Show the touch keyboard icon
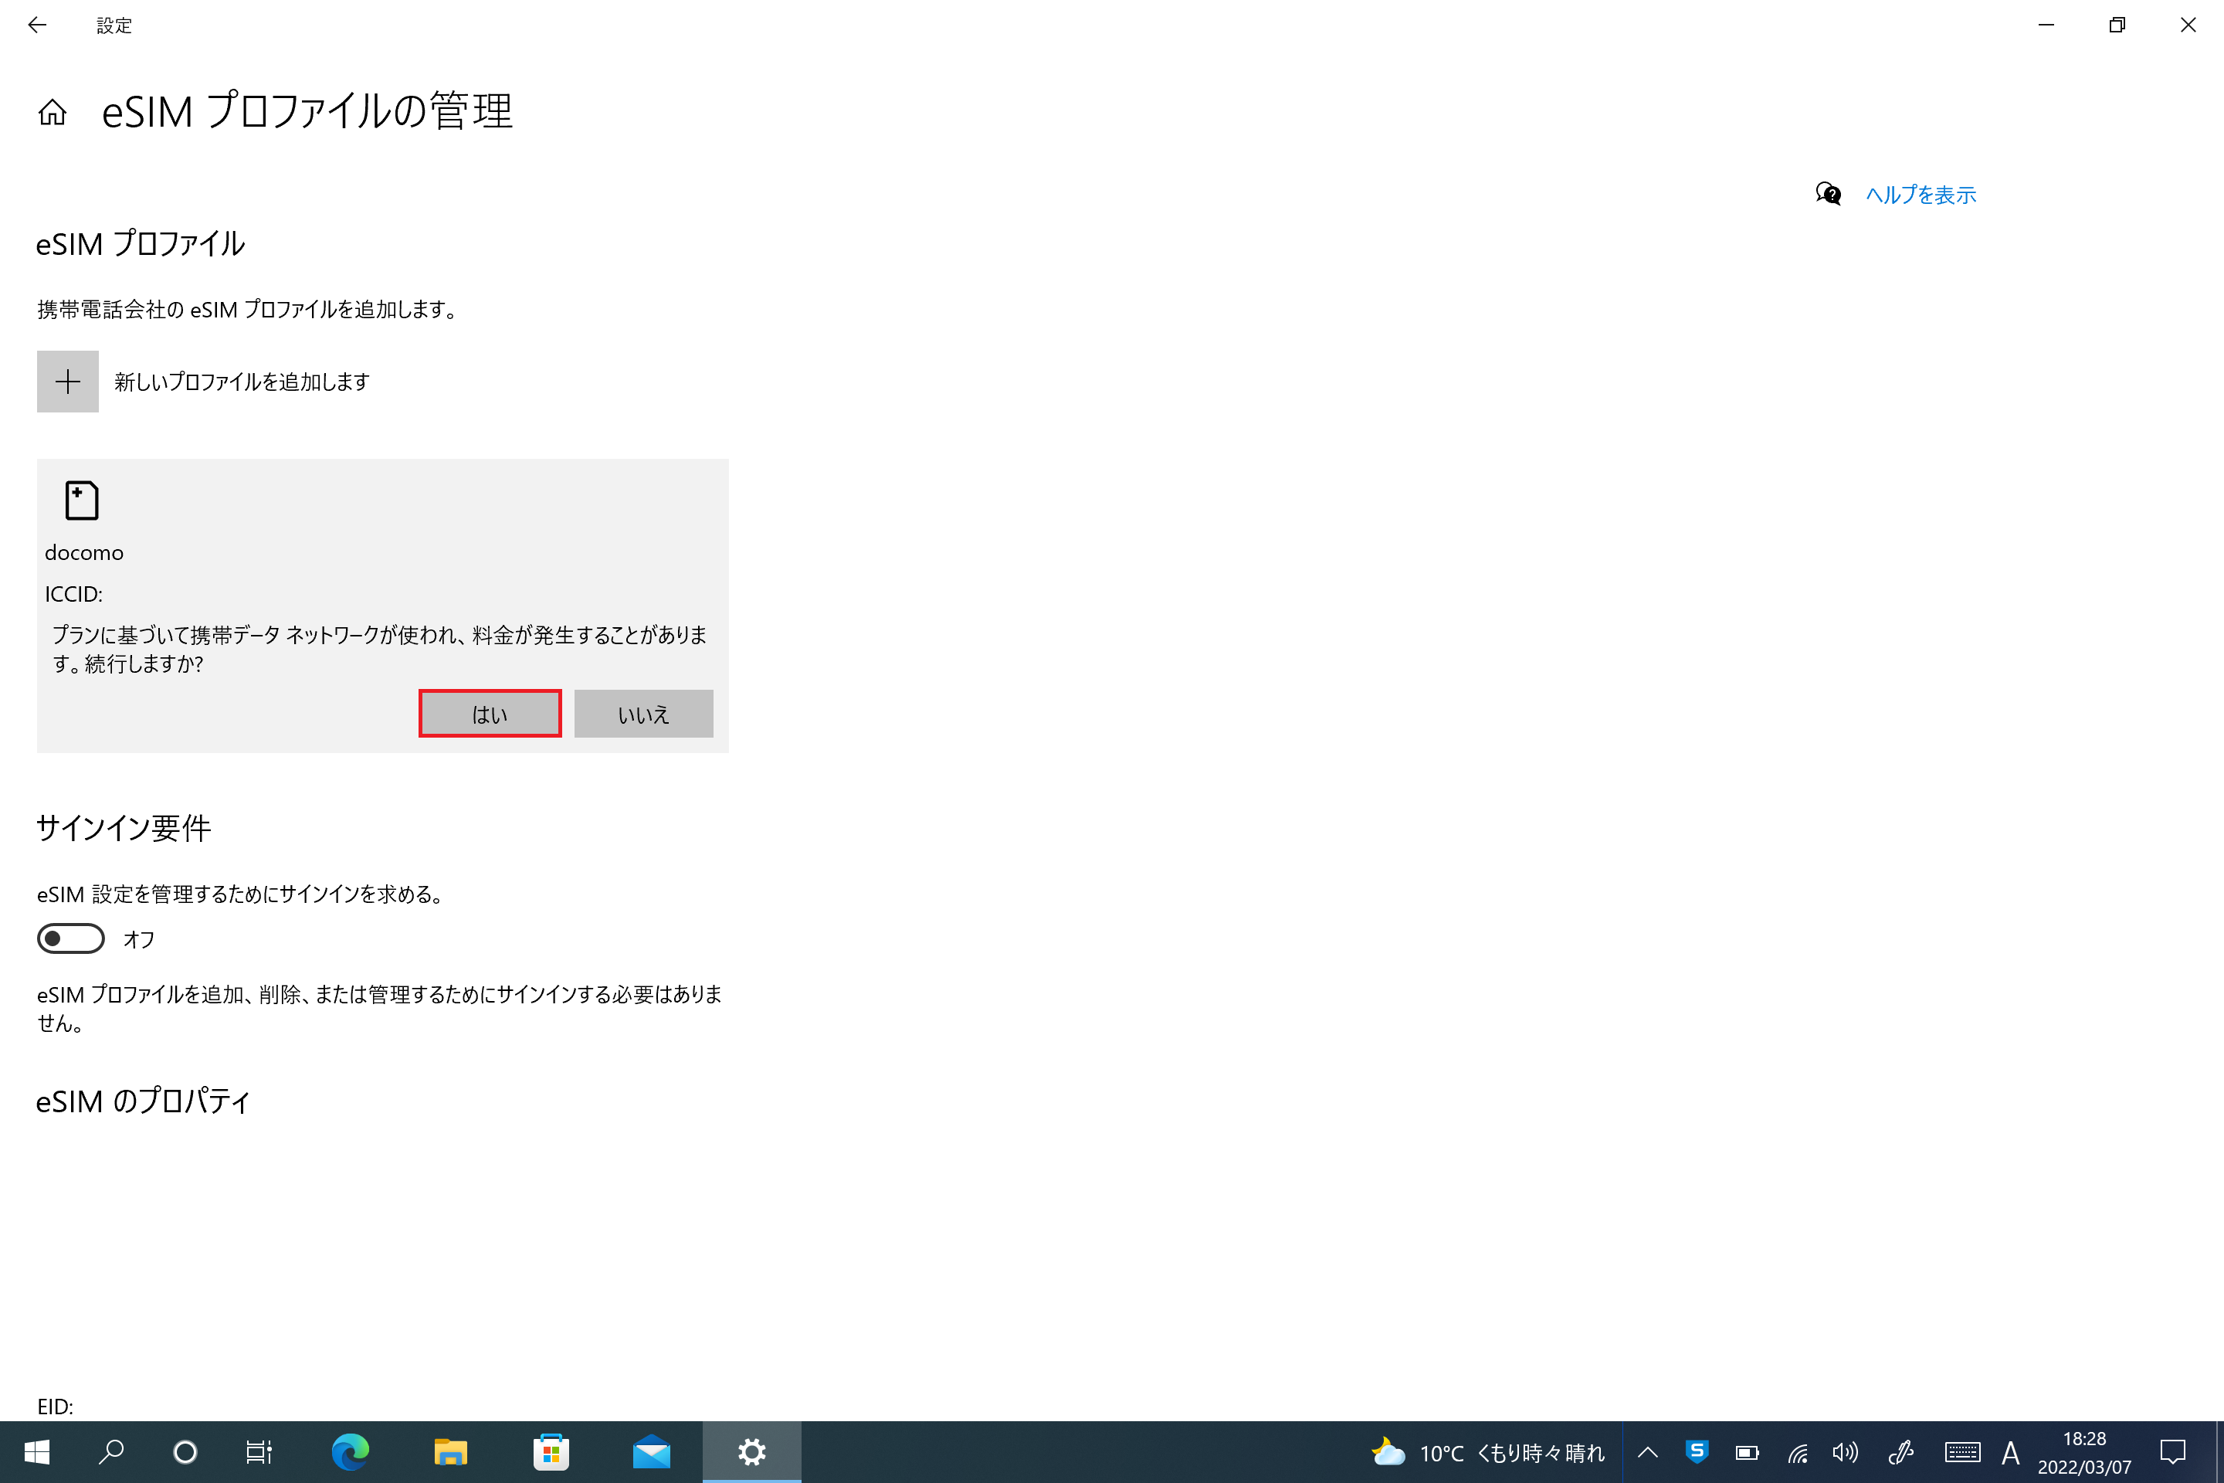 (x=1963, y=1452)
